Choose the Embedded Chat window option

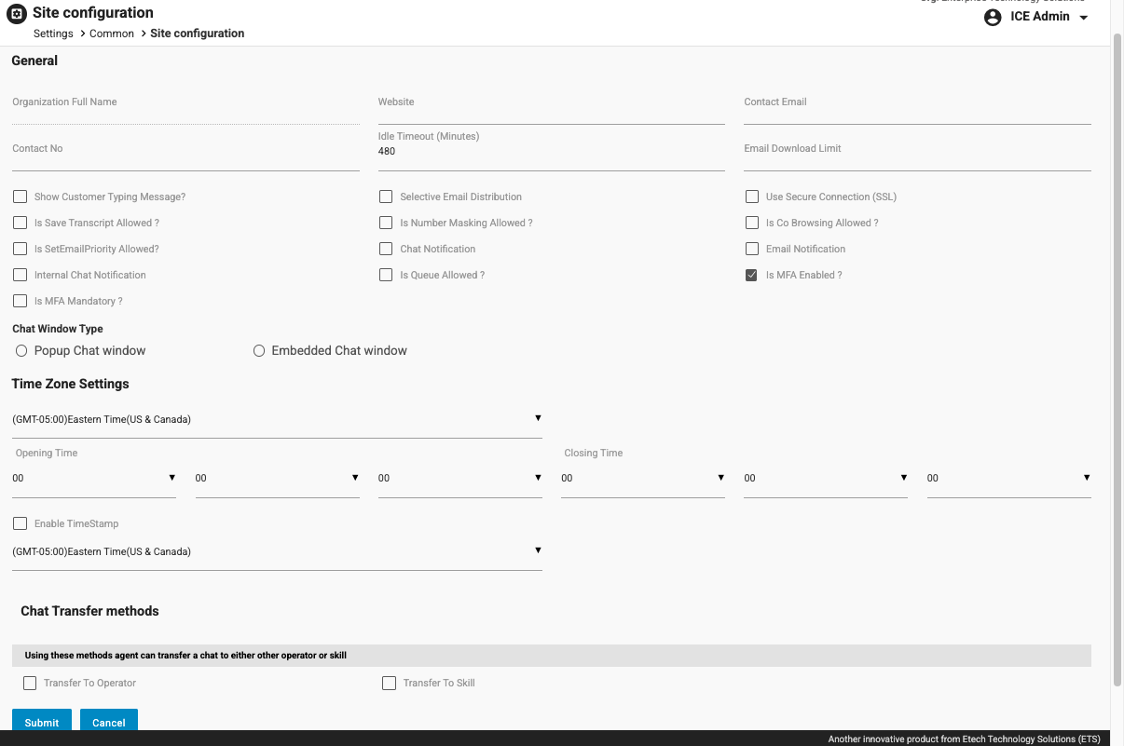click(259, 351)
